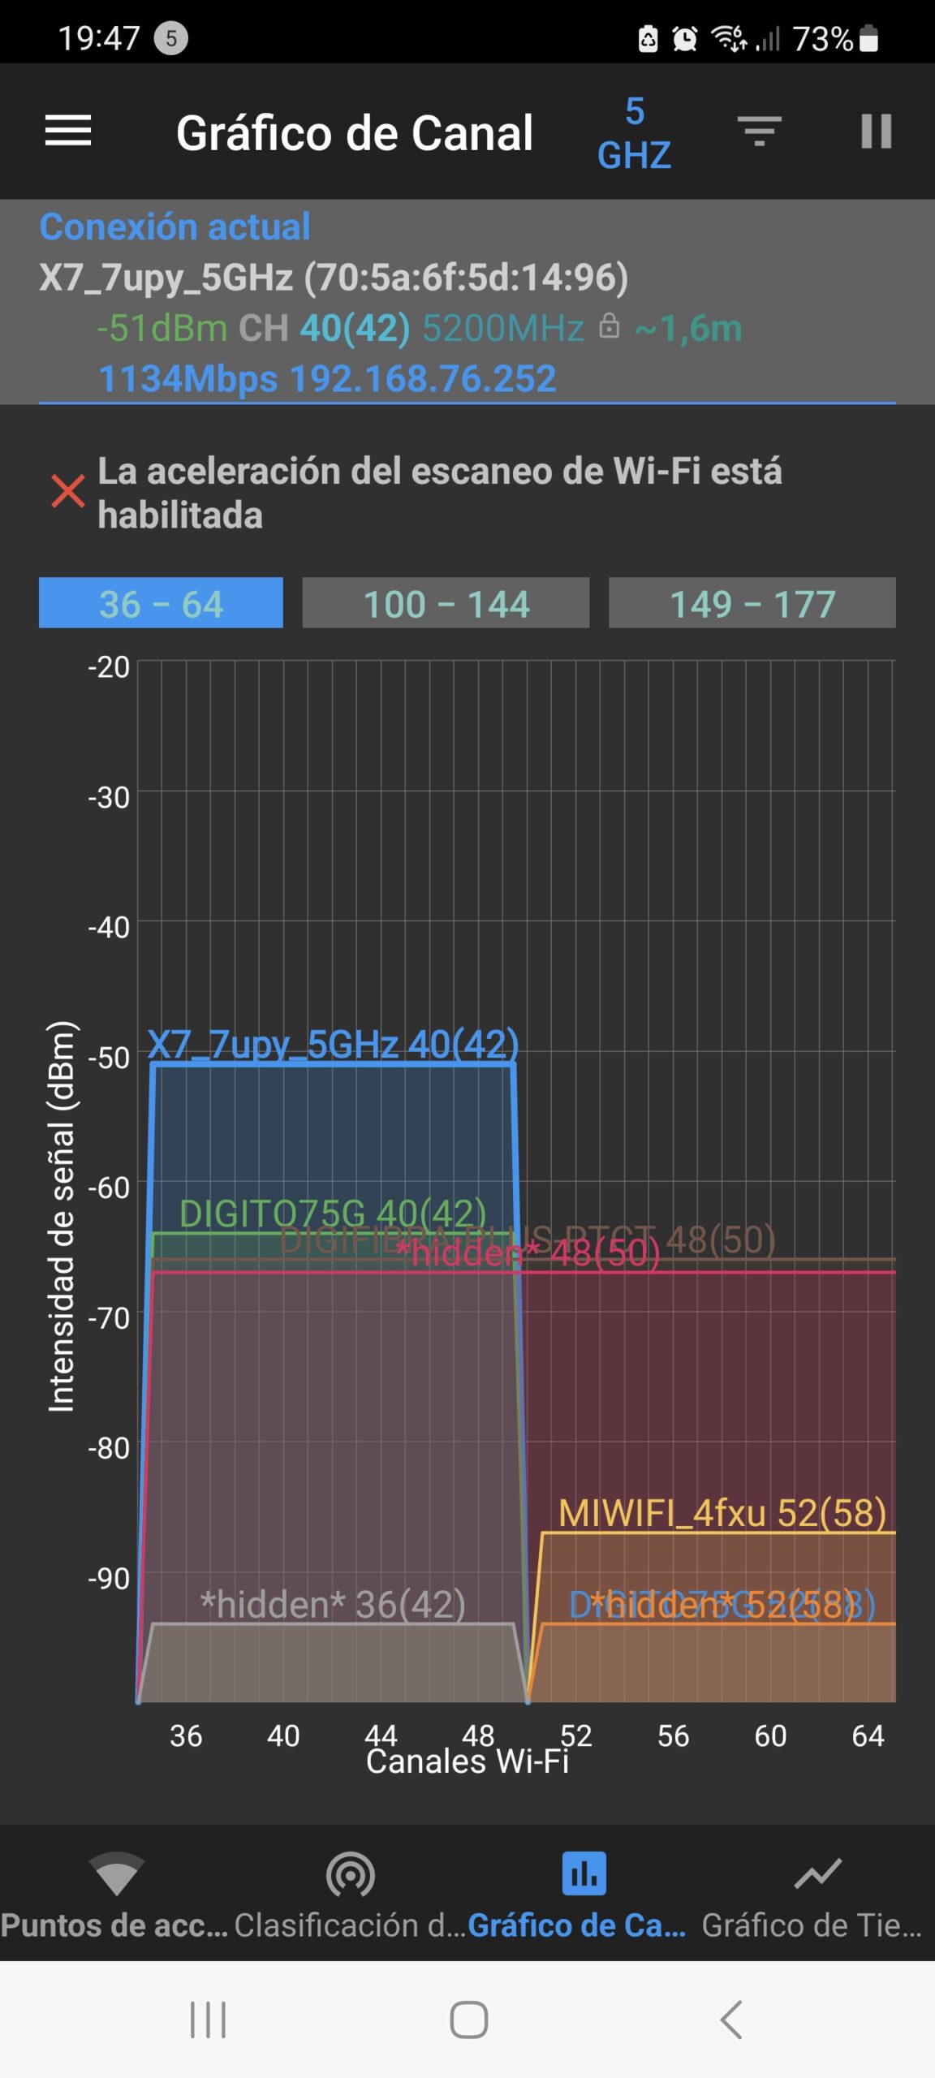The width and height of the screenshot is (935, 2078).
Task: Tap the 1134Mbps 192.168.76.252 connection line
Action: pyautogui.click(x=327, y=379)
